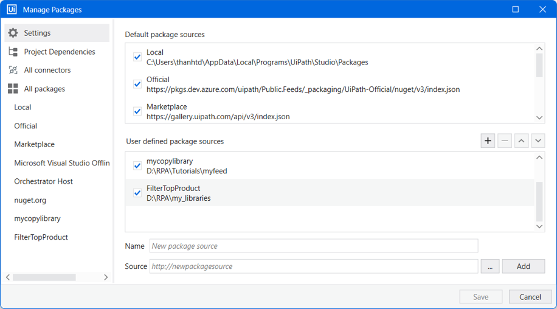Screen dimensions: 557x309
Task: Remove selected source with minus button
Action: (x=505, y=141)
